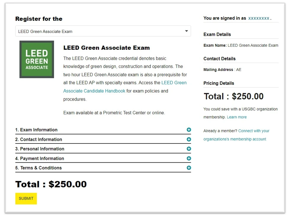Expand Contact Information with plus icon
This screenshot has width=290, height=215.
tap(189, 139)
